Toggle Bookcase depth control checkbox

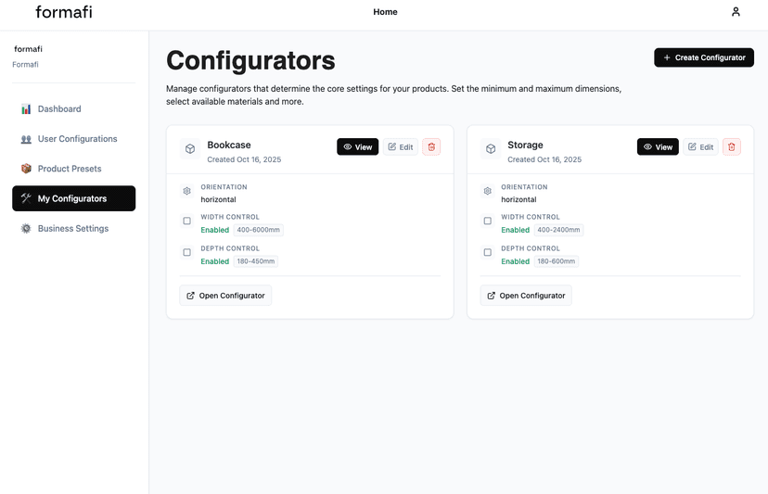pos(187,252)
